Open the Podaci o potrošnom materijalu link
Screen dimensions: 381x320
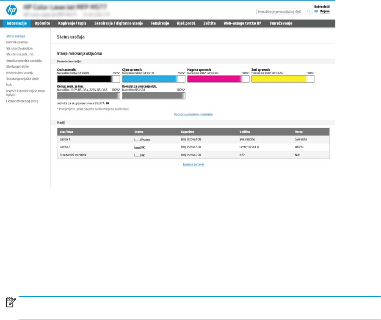[x=193, y=115]
